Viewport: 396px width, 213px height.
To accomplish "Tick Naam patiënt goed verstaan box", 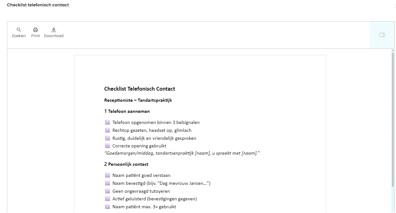I will point(107,175).
